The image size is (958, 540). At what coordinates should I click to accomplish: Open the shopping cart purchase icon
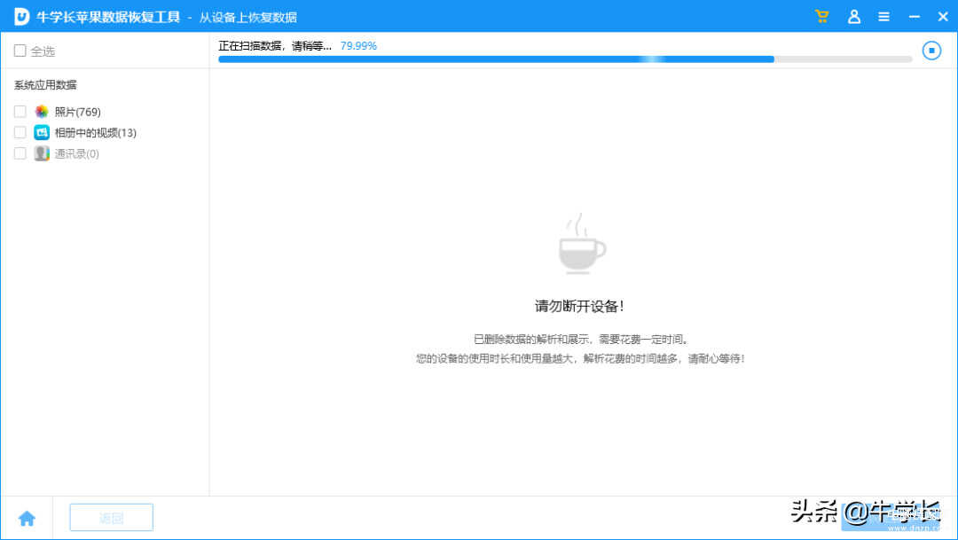821,17
